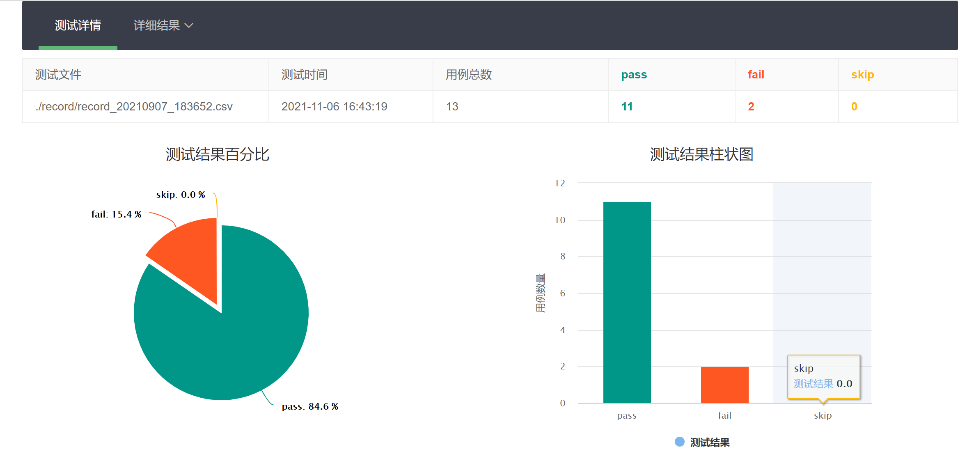Click the orange fail bar
The width and height of the screenshot is (958, 463).
pos(724,385)
